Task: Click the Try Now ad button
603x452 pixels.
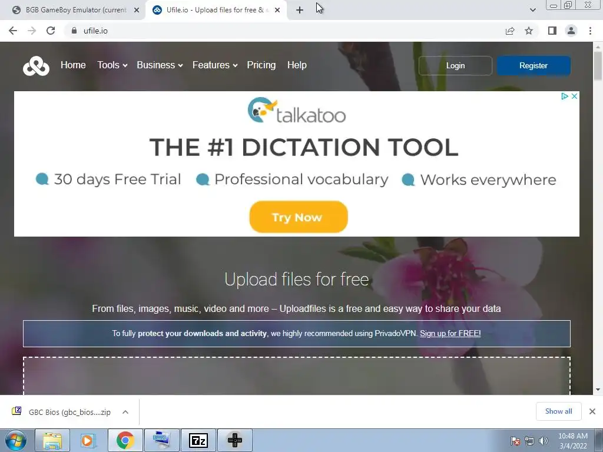Action: click(x=299, y=217)
